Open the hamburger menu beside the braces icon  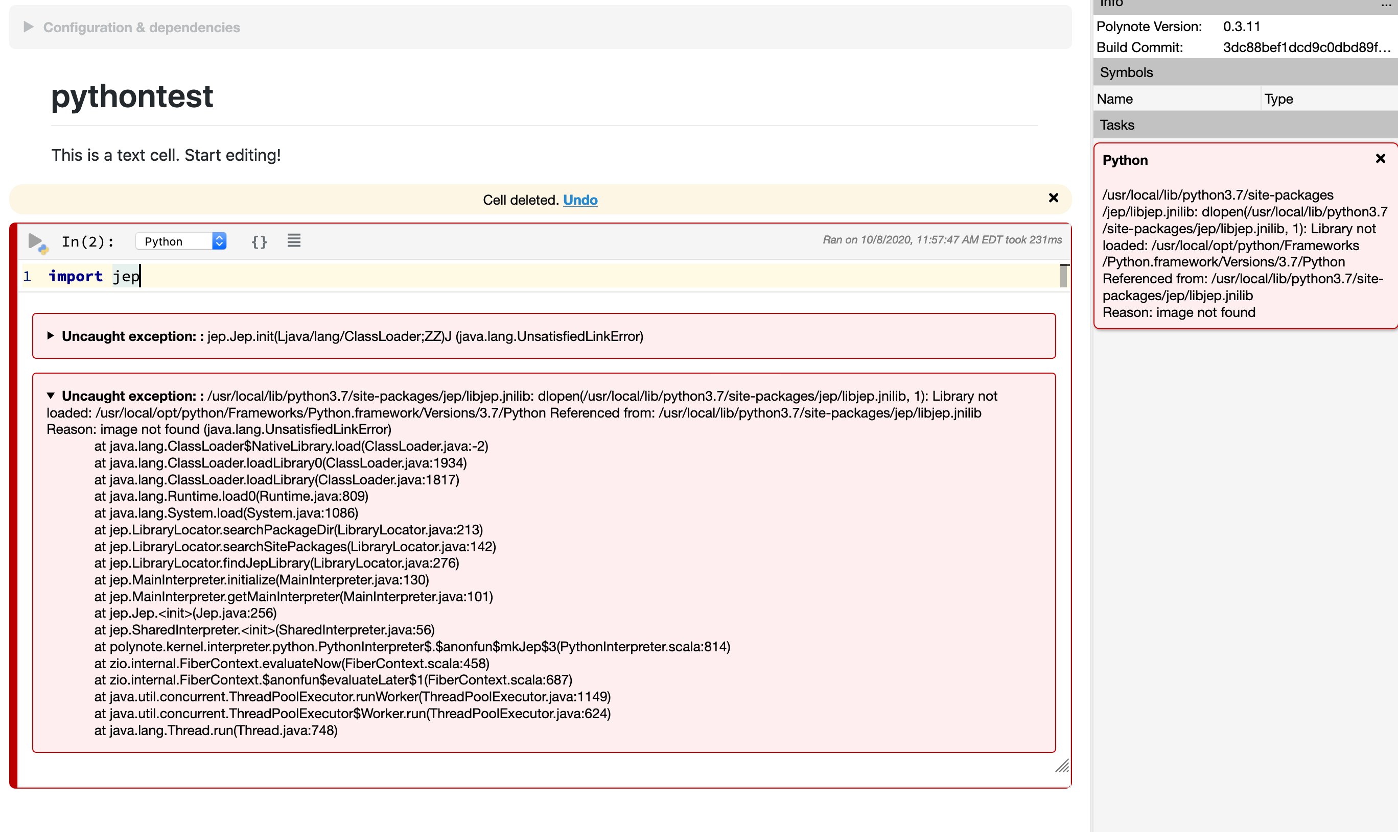(x=293, y=241)
